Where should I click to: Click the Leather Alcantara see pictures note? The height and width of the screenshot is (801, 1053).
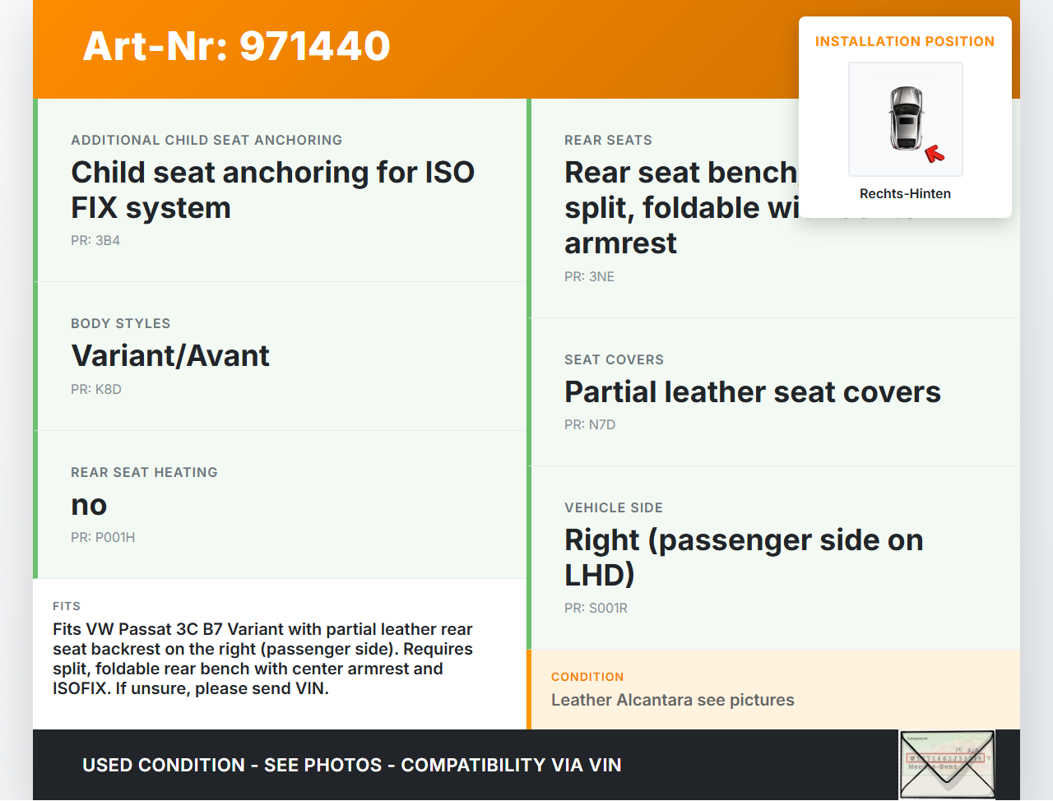672,701
